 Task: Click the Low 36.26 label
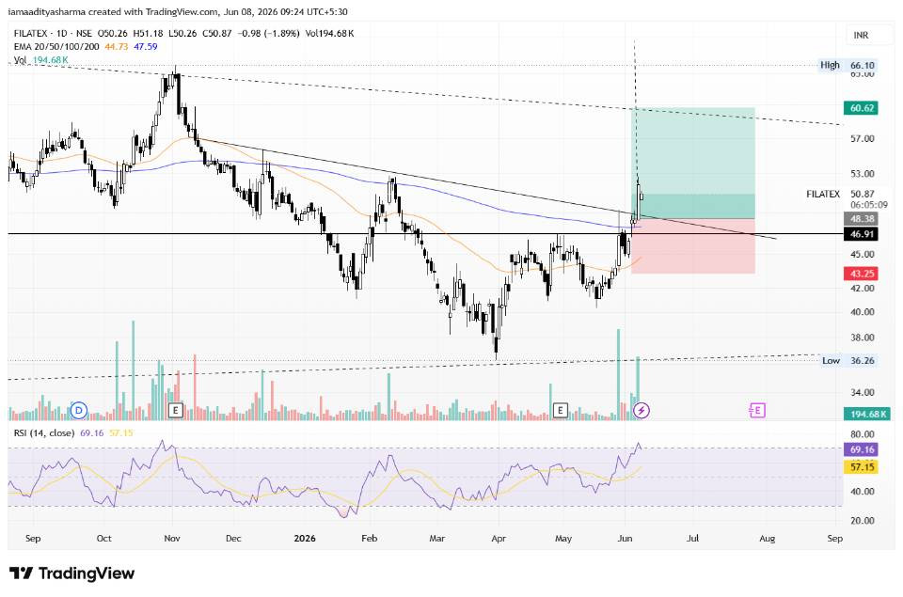click(x=848, y=360)
